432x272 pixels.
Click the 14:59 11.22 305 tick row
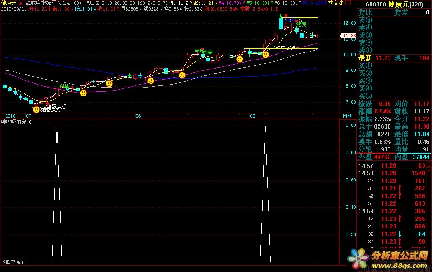[x=392, y=211]
